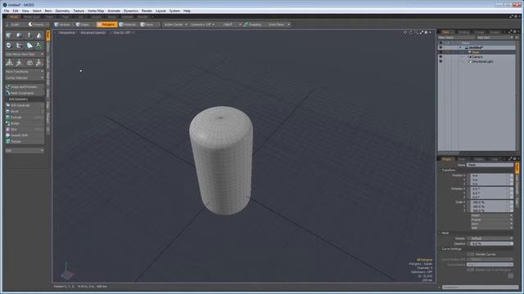
Task: Select the Cone primitive tool
Action: point(39,35)
